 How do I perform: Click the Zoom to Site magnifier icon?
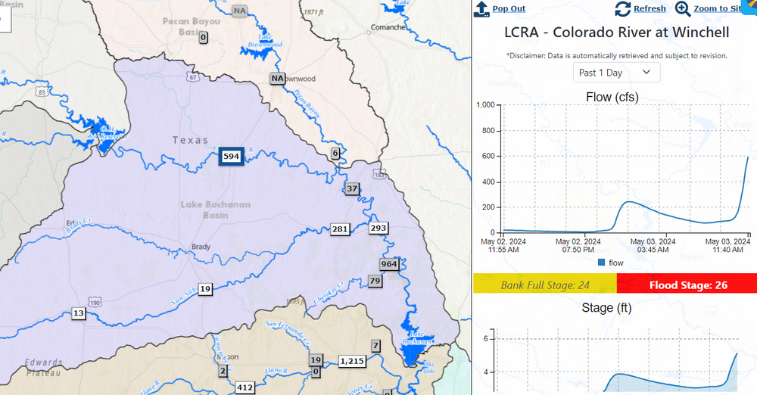[x=683, y=8]
